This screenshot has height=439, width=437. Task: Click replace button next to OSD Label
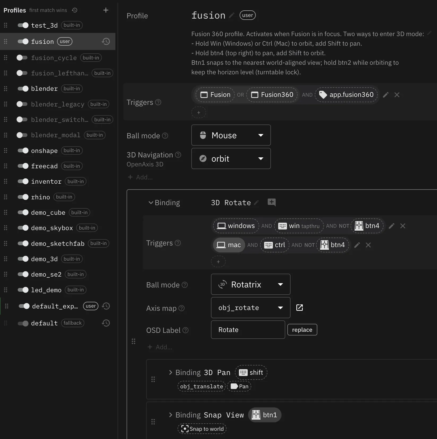click(302, 330)
